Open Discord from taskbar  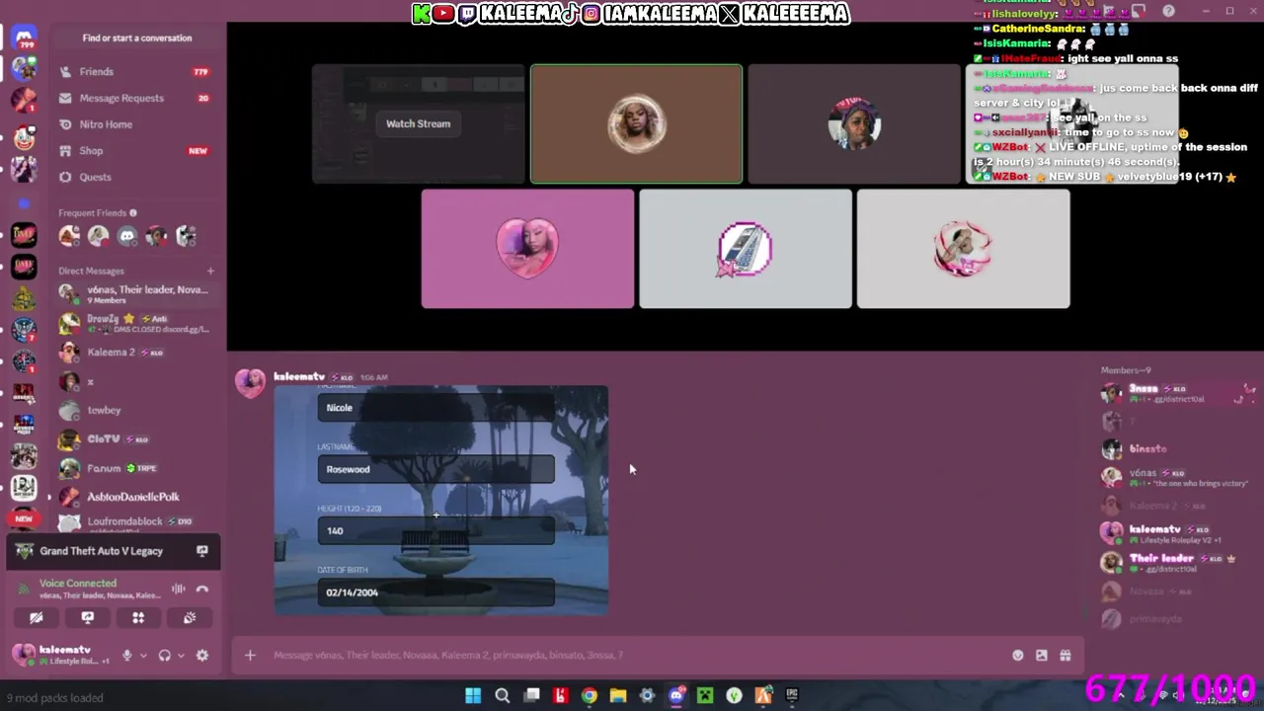676,696
